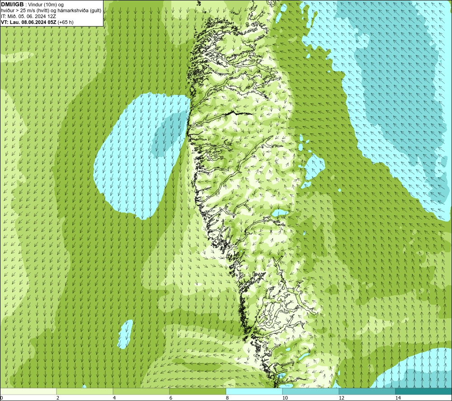
Task: Click the legend scale label '12'
Action: pos(342,398)
